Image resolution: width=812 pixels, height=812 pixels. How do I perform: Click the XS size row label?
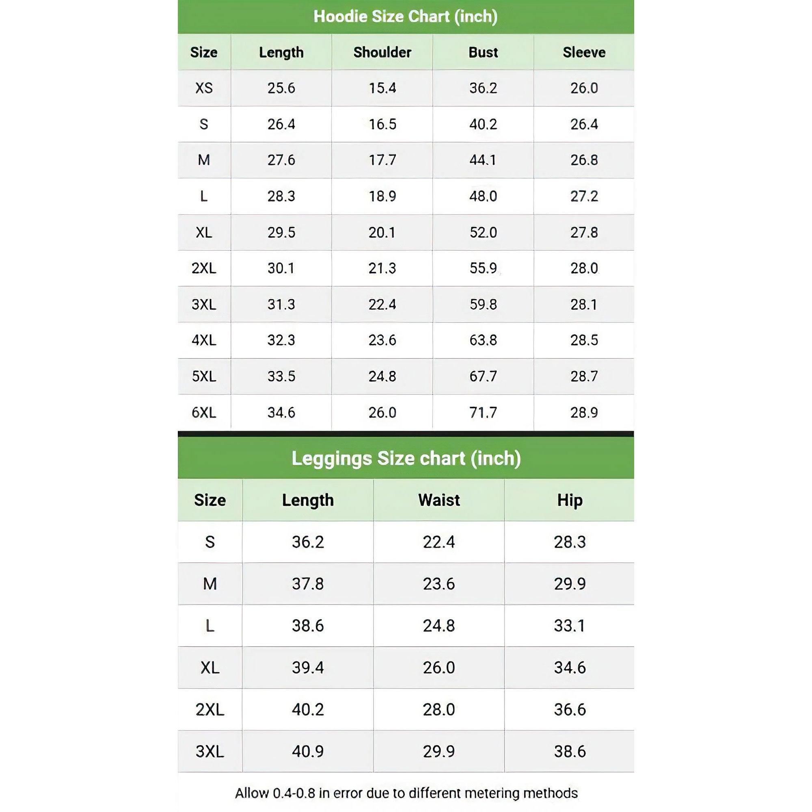204,88
